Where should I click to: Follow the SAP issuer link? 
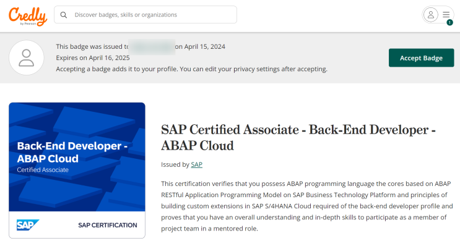point(196,164)
